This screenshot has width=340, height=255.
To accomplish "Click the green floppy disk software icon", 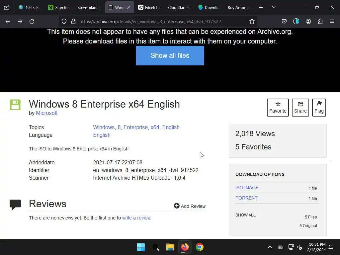I will tap(15, 105).
